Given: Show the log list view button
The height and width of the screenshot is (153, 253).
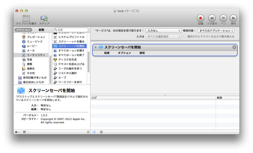Looking at the screenshot, I should click(94, 132).
